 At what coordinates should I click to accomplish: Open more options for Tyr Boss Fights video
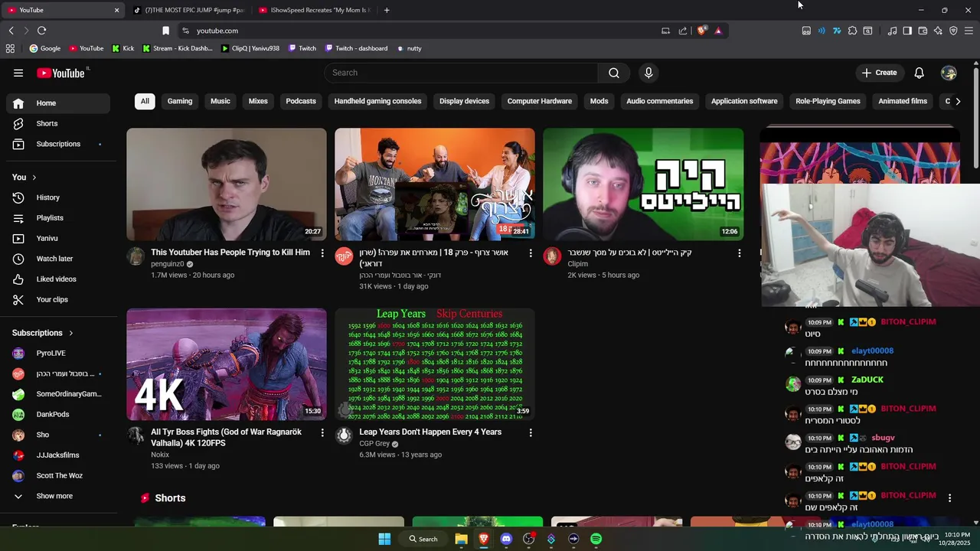coord(322,432)
